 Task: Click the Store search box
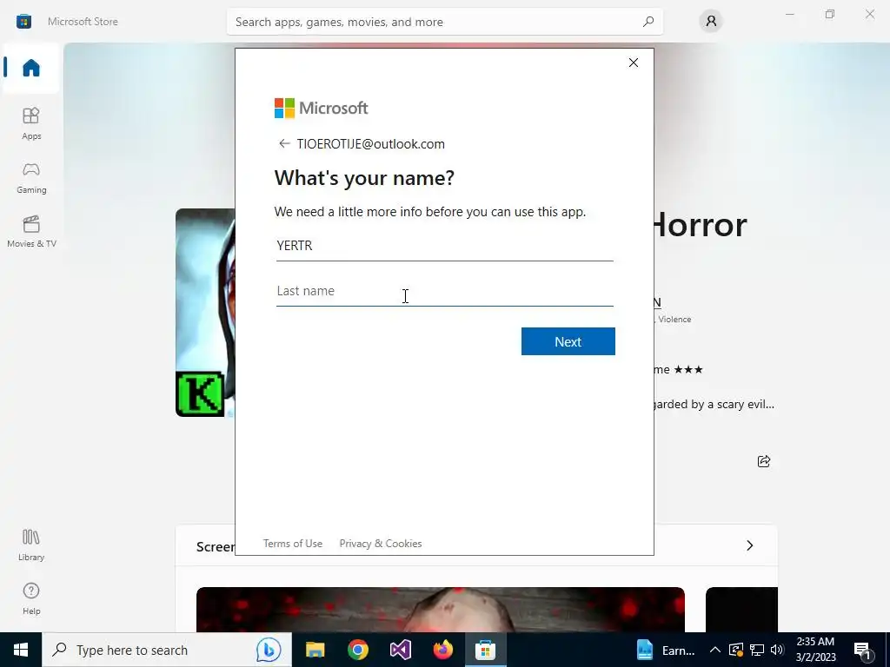coord(444,22)
